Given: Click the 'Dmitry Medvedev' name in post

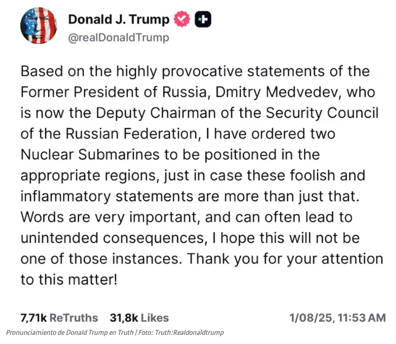Looking at the screenshot, I should click(x=276, y=92).
